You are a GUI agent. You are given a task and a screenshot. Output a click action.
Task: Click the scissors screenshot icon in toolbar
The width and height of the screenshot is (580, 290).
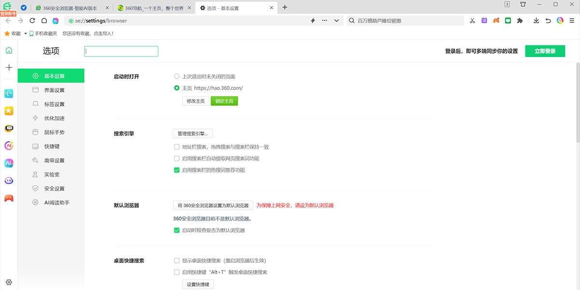tap(472, 21)
